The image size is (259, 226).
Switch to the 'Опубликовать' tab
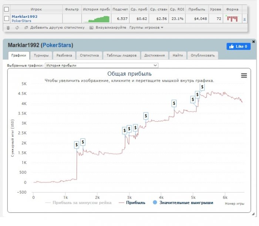(x=203, y=55)
